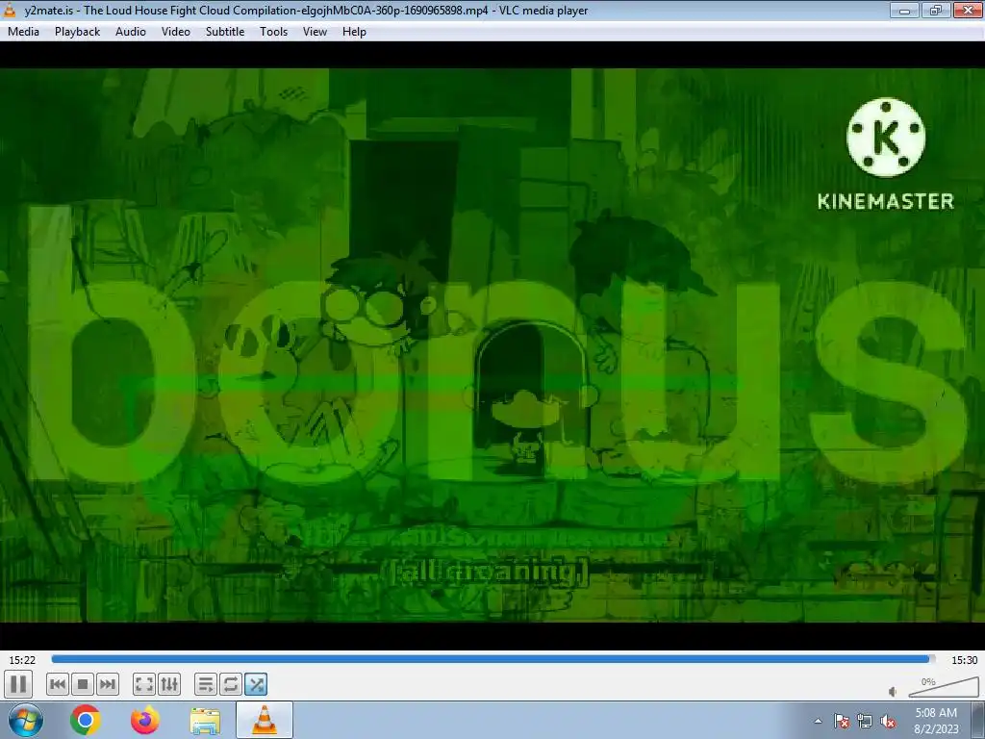Viewport: 985px width, 739px height.
Task: Toggle fullscreen video mode
Action: (144, 684)
